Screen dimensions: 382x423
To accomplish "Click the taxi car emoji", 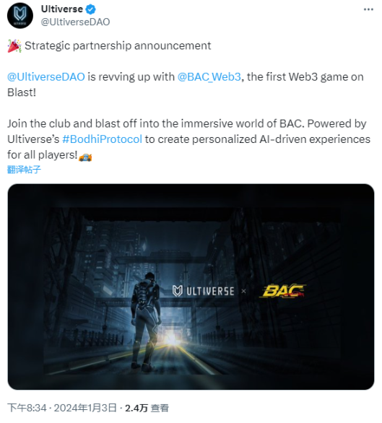I will [85, 157].
